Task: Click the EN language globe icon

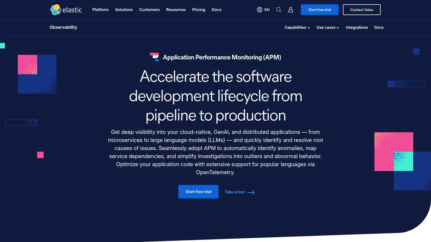Action: [x=259, y=10]
